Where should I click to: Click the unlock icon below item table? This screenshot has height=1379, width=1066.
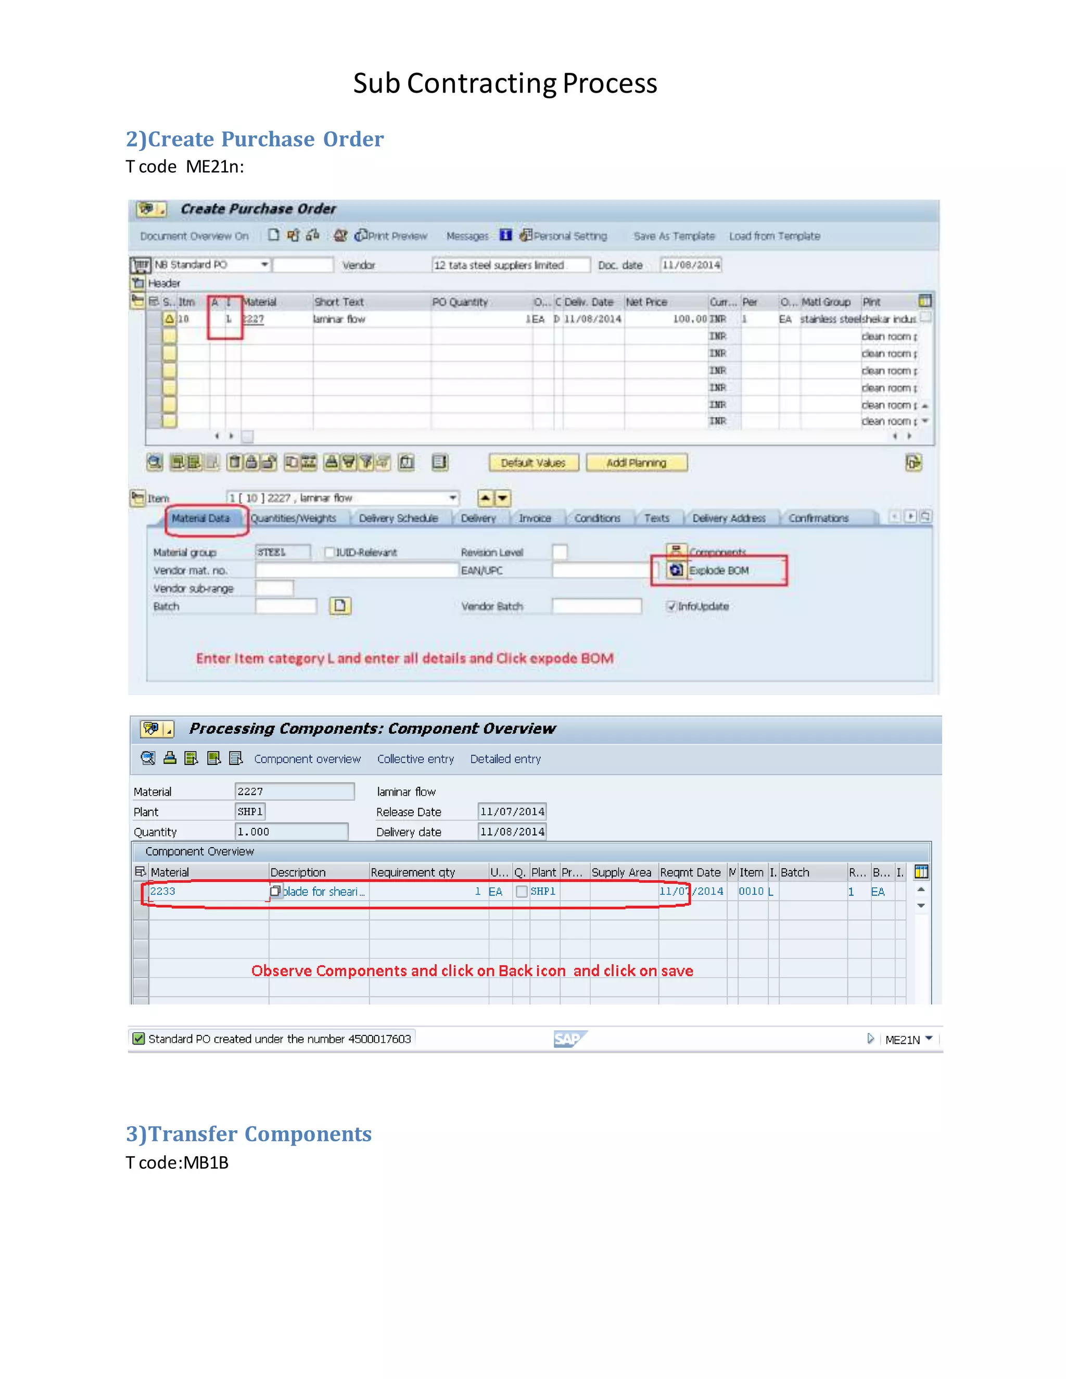pos(269,462)
